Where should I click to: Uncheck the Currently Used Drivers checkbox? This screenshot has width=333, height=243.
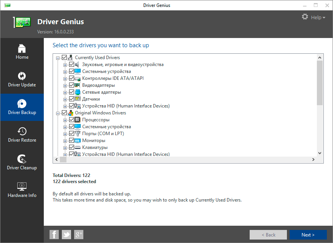pyautogui.click(x=65, y=58)
